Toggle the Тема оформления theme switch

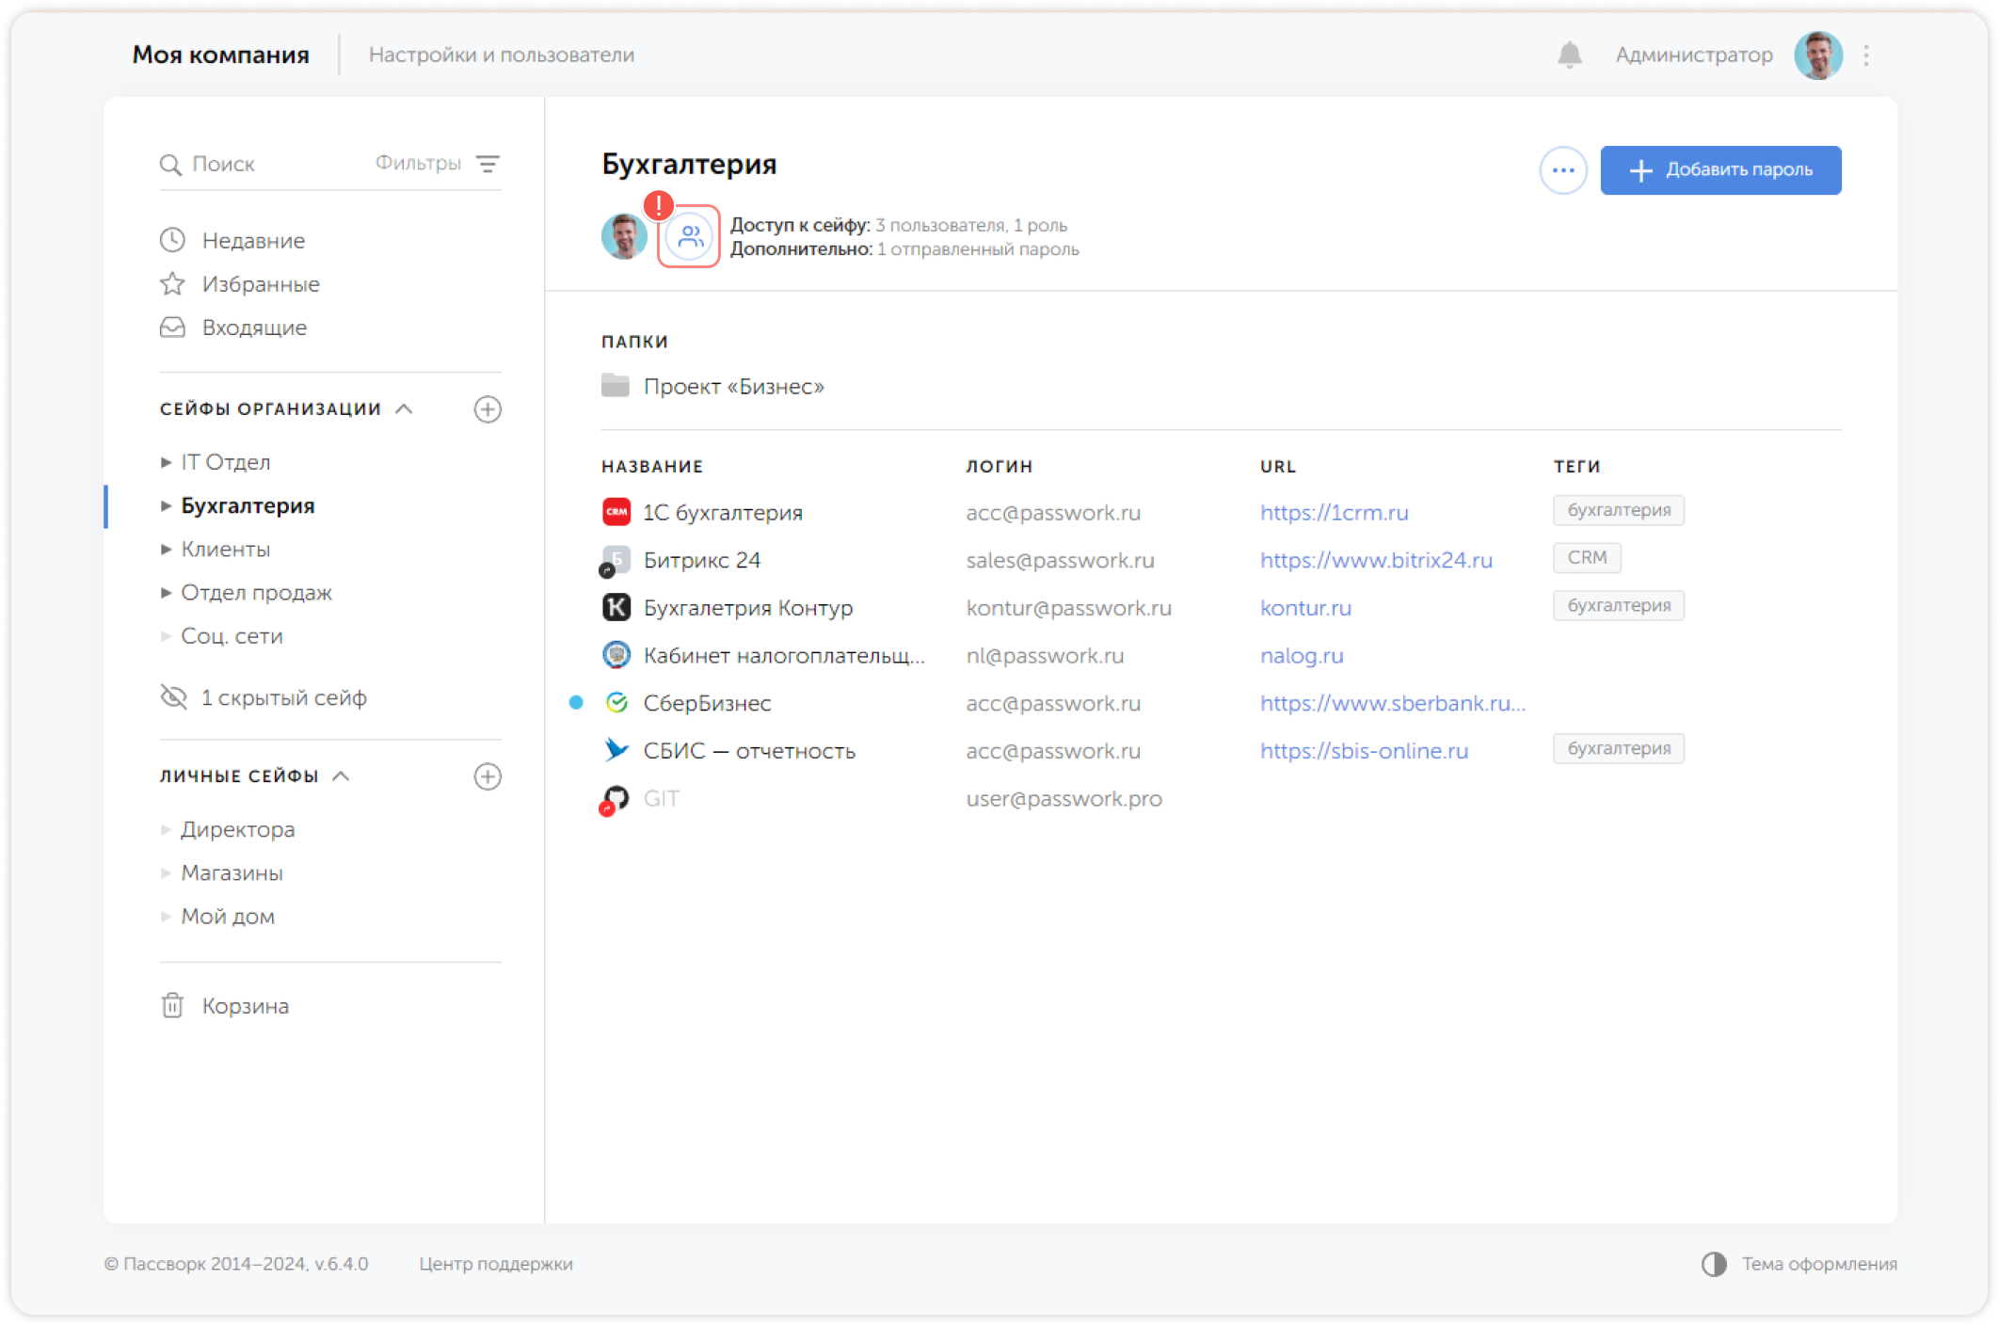click(x=1715, y=1264)
